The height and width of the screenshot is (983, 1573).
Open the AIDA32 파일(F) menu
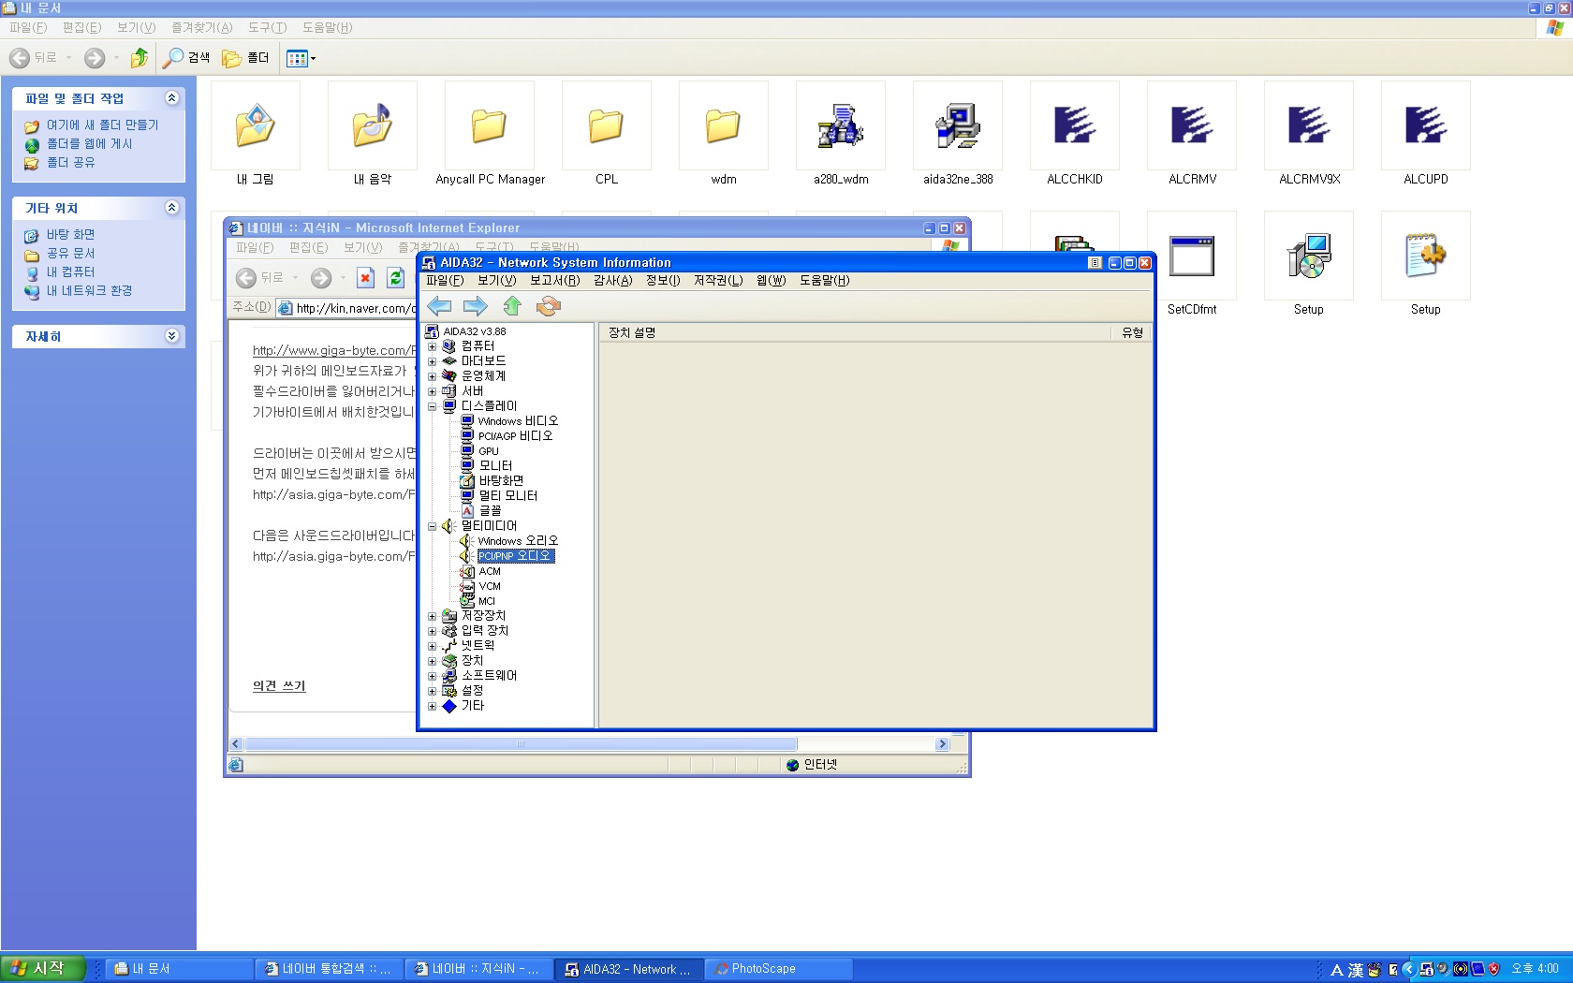click(x=445, y=281)
